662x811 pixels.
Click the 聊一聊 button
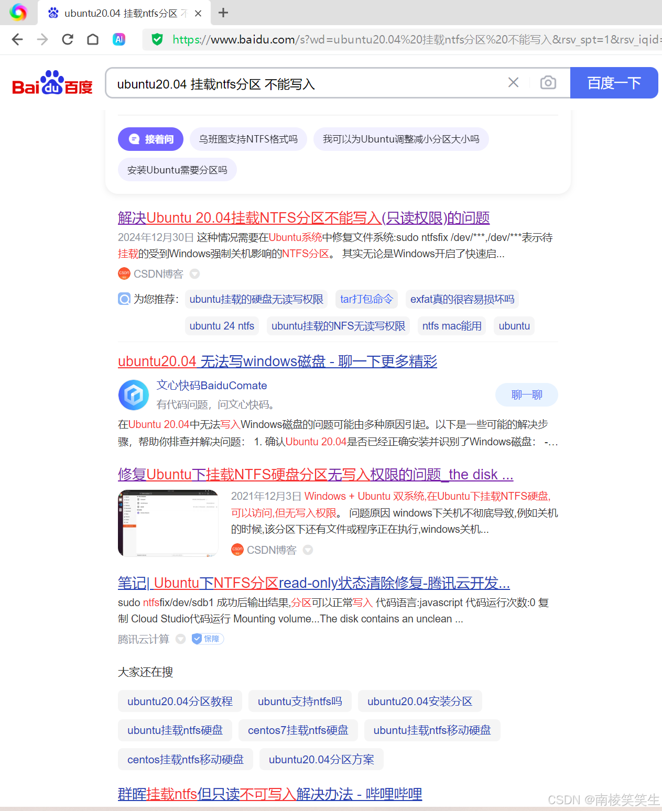(527, 395)
